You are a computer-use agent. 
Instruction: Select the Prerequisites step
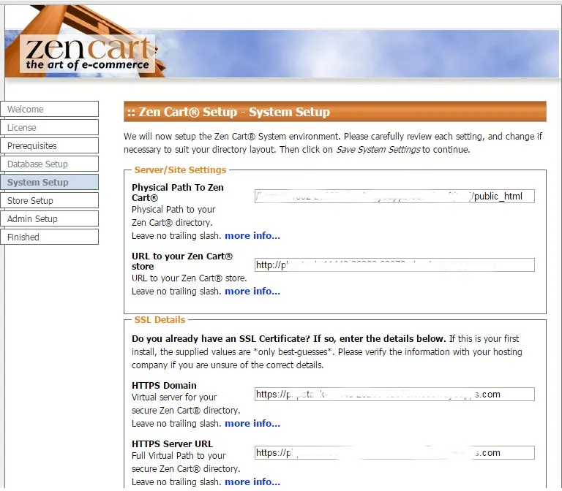50,145
